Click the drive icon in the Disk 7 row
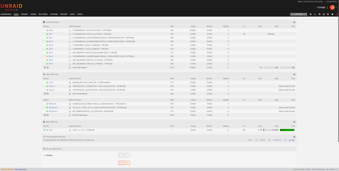Screen dimensions: 339x171 [x=70, y=56]
